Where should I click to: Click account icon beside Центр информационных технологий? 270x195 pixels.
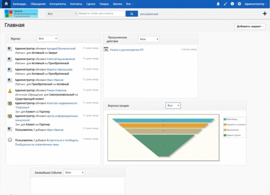coord(10,116)
